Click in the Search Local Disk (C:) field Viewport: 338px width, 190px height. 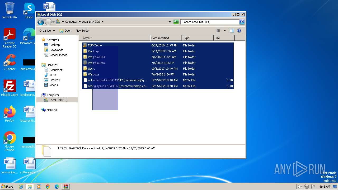(210, 22)
